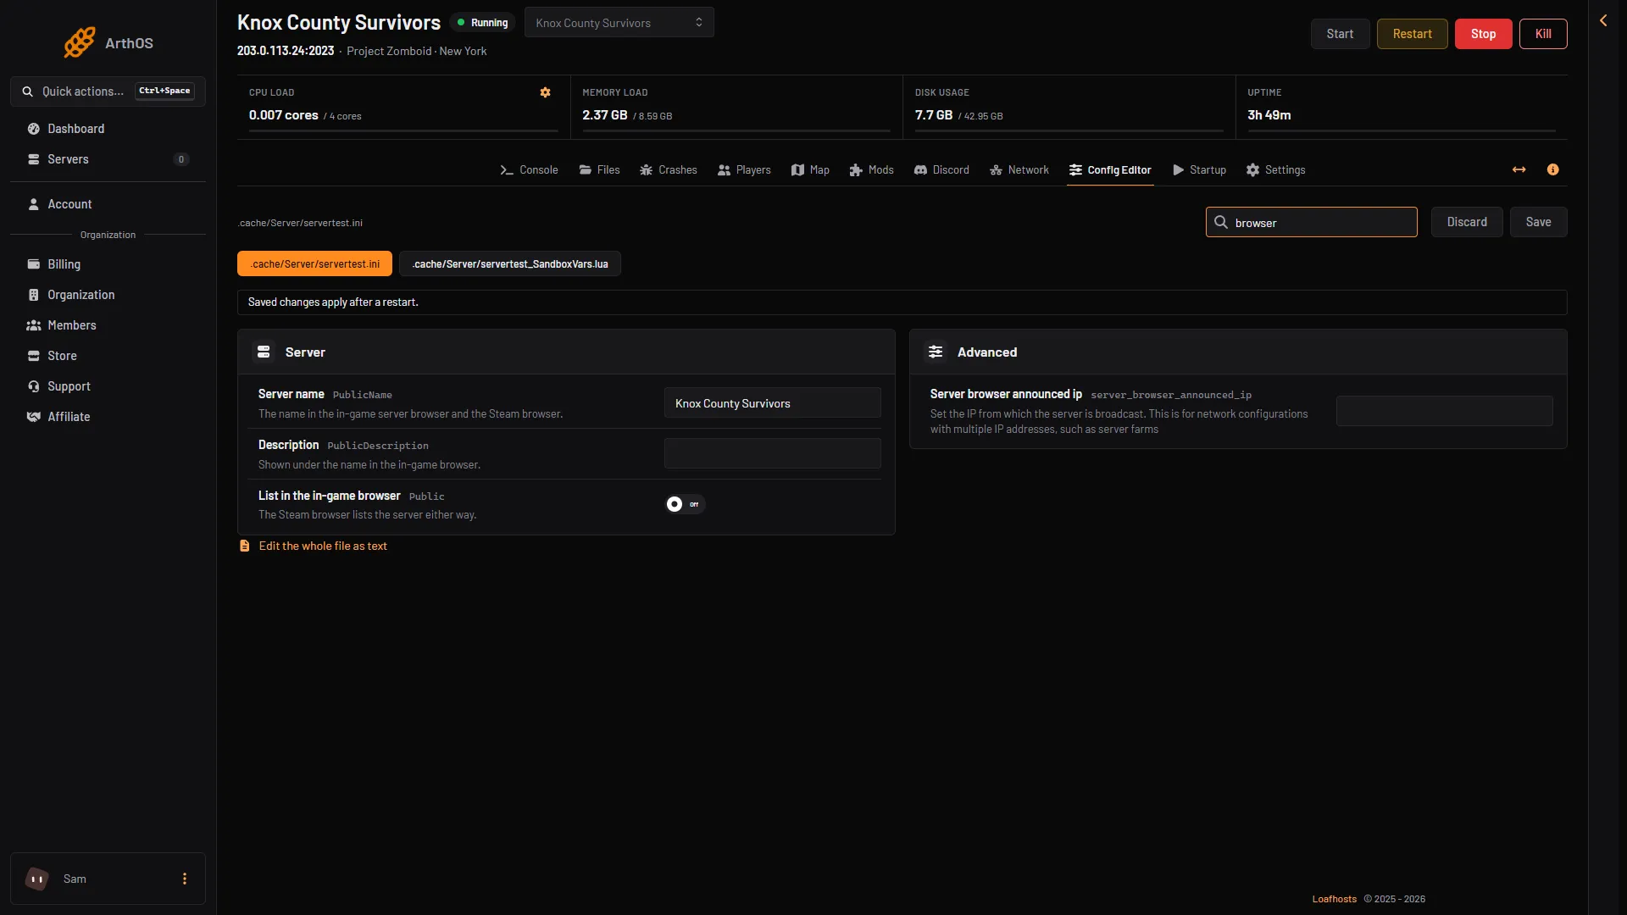Click the ArthOS wheat logo icon

(x=80, y=42)
